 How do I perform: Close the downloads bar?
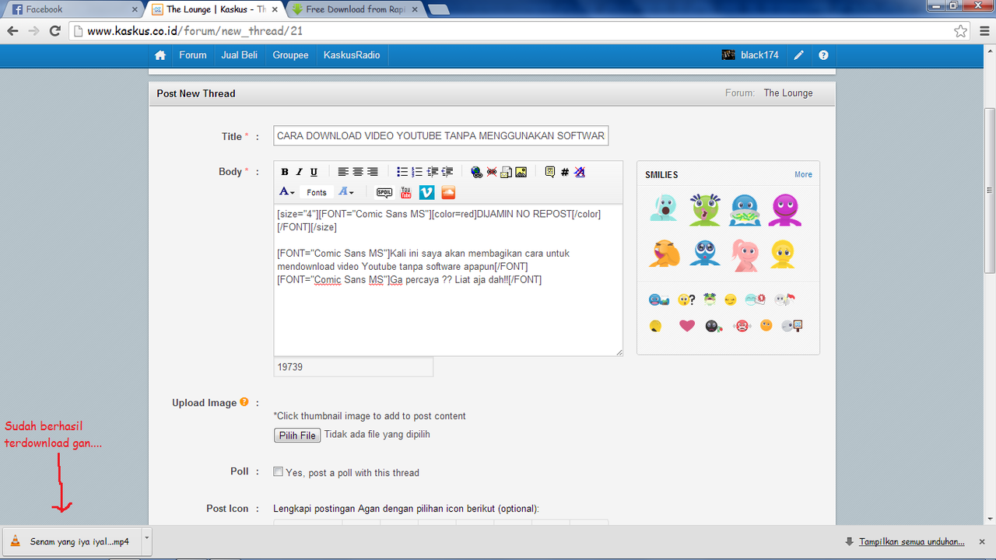tap(983, 541)
